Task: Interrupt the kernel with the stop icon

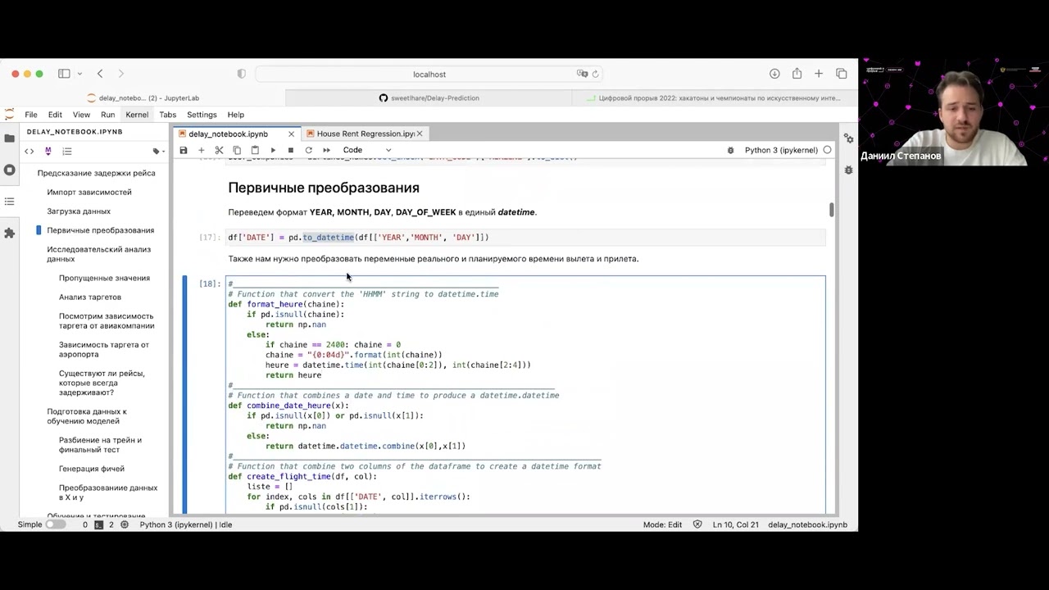Action: [x=290, y=150]
